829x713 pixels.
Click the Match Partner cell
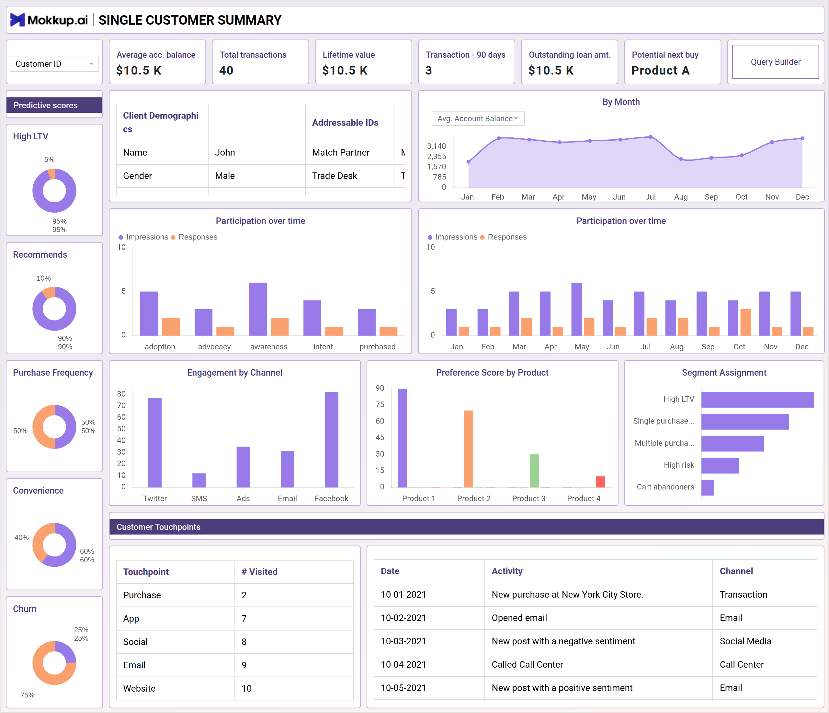click(x=350, y=153)
